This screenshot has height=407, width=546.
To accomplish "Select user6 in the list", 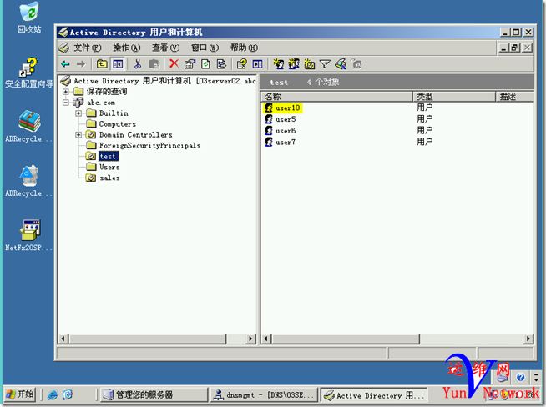I will tap(286, 131).
